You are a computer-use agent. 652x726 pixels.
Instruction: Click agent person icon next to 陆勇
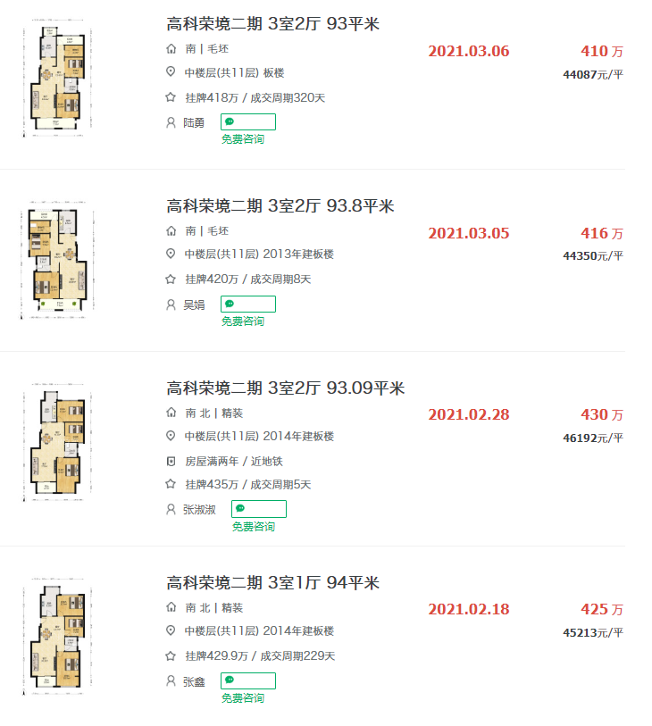(171, 122)
